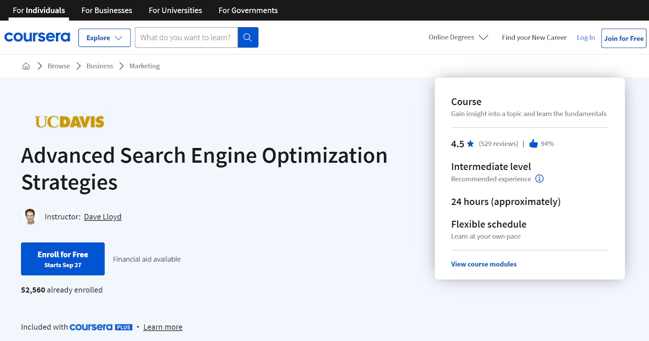This screenshot has width=649, height=341.
Task: Switch to For Universities tab
Action: point(175,11)
